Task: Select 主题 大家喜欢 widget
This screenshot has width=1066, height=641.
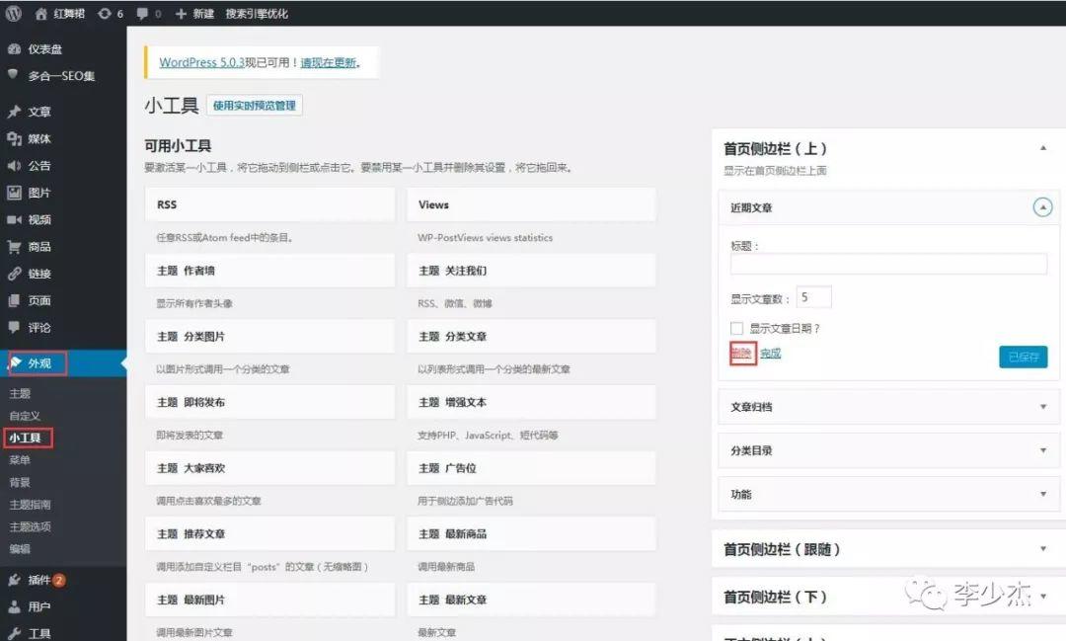Action: coord(269,468)
